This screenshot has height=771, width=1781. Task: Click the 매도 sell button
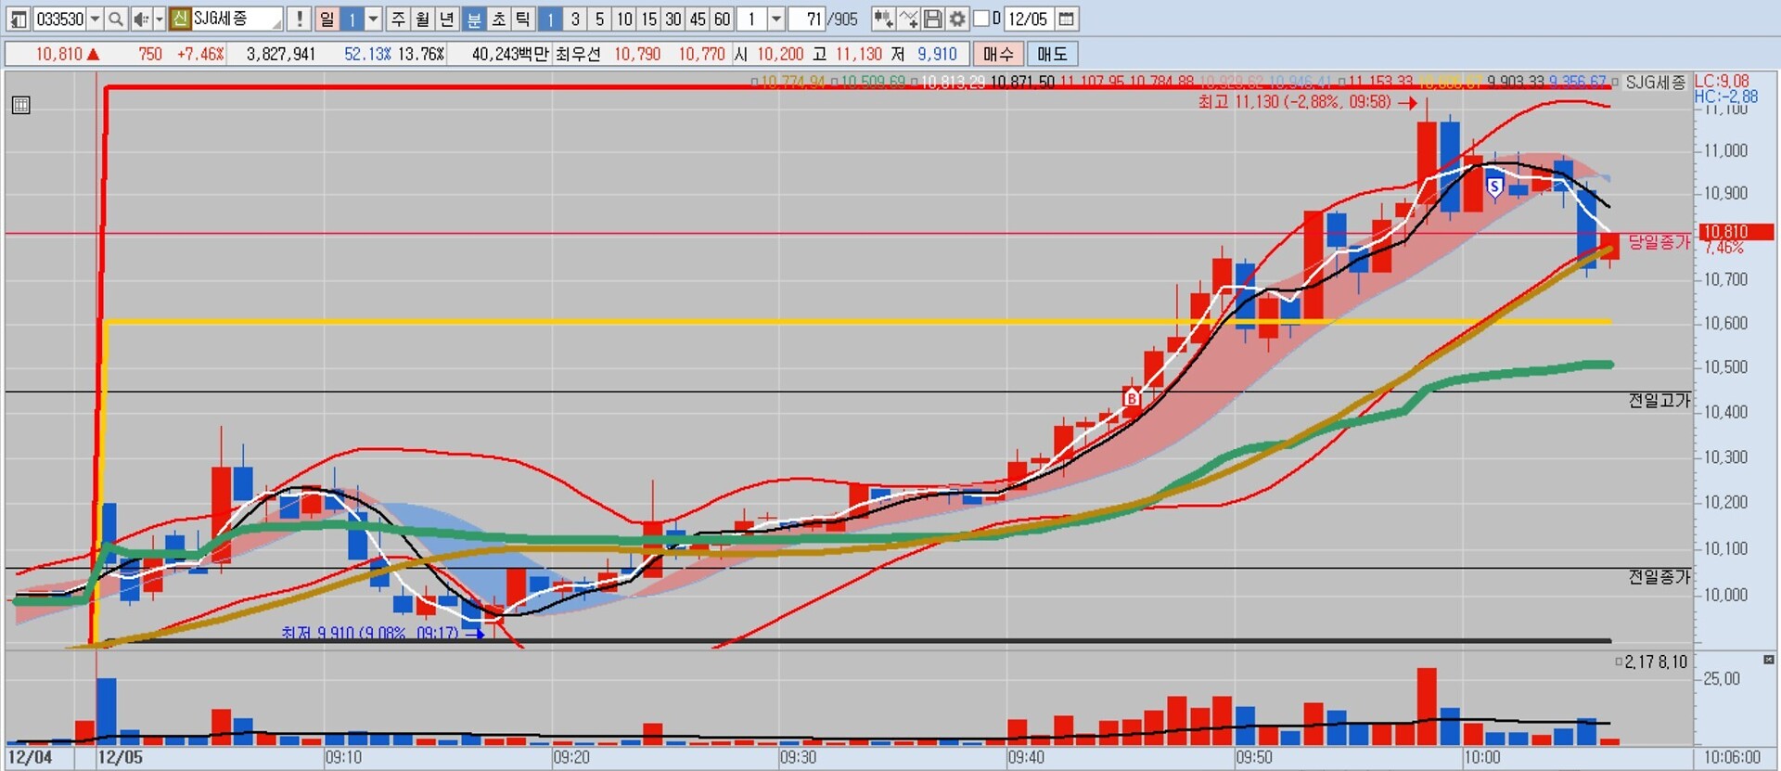[1052, 54]
